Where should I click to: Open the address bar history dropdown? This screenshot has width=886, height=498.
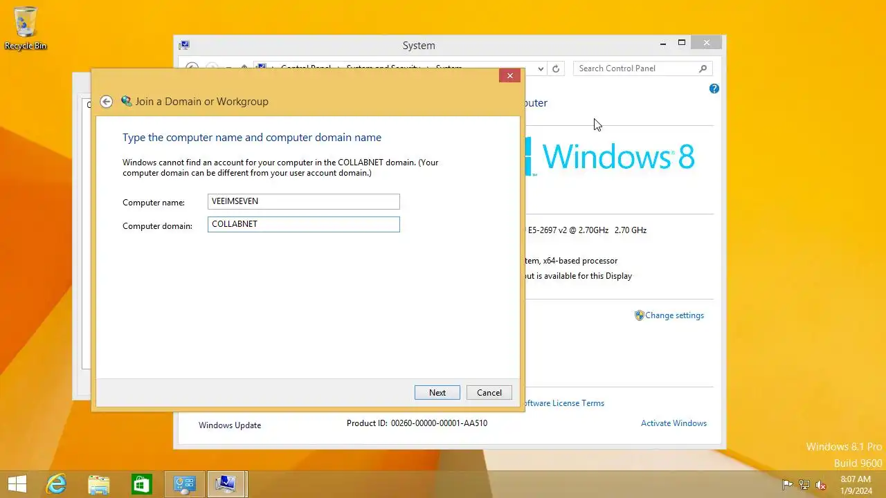pos(541,68)
